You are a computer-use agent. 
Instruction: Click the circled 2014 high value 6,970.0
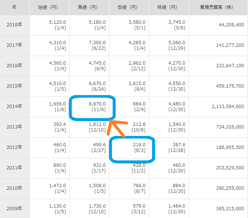point(97,104)
